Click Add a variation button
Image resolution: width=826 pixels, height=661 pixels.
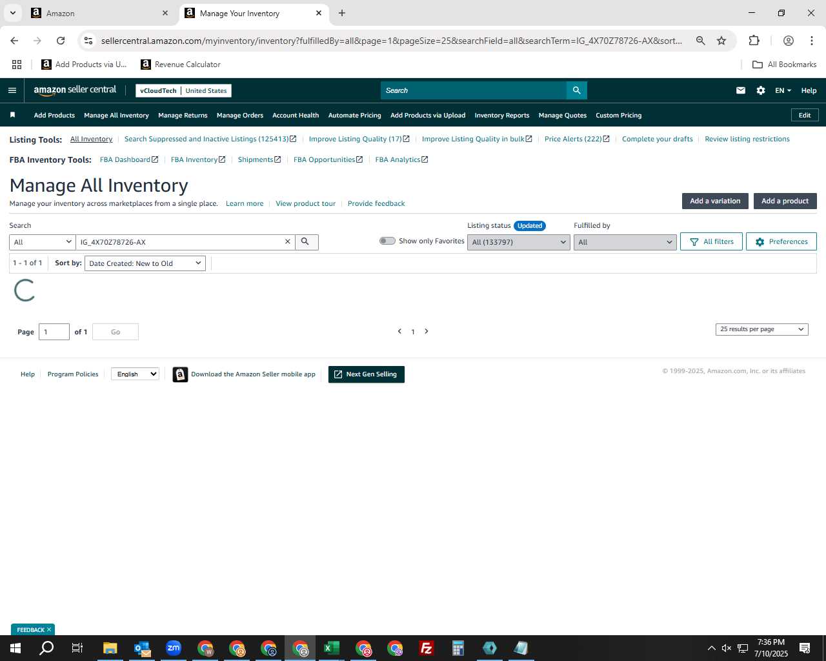tap(715, 201)
